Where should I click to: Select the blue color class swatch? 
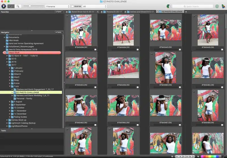(218, 156)
